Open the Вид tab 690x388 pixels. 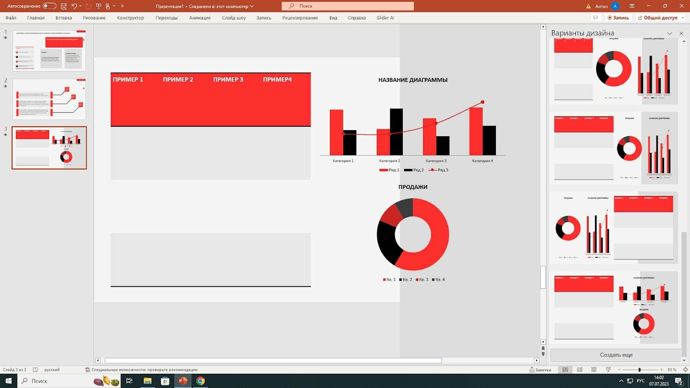tap(333, 18)
